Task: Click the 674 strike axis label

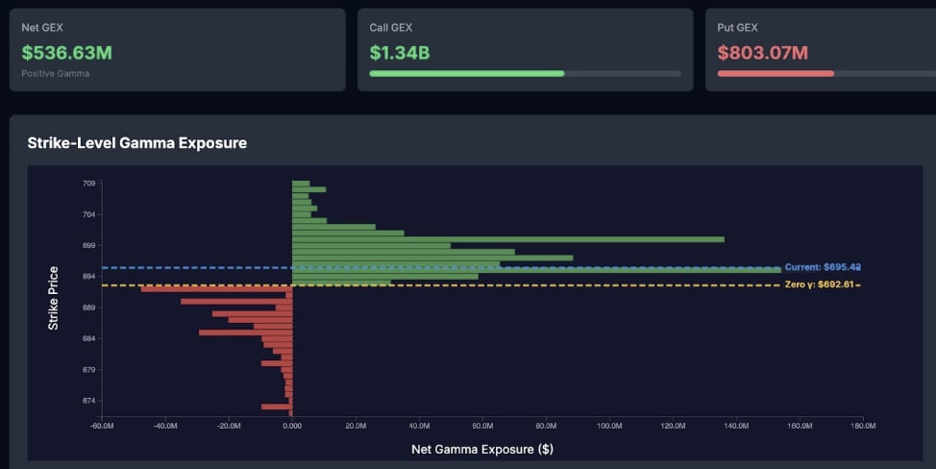Action: [89, 401]
